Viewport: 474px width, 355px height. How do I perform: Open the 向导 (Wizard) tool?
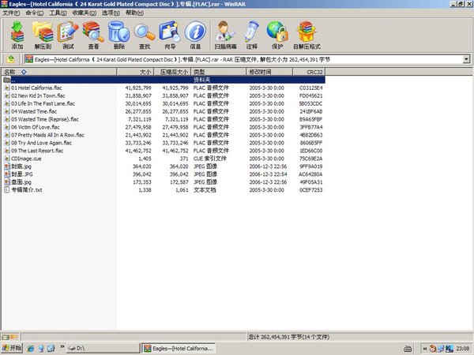[170, 35]
